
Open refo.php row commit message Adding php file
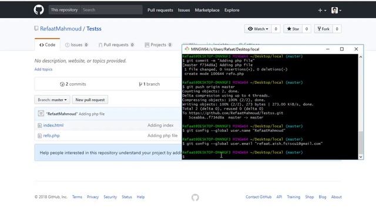click(x=163, y=135)
